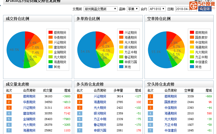Open 建信期货 link in 成交量龙虎榜
The width and height of the screenshot is (217, 134).
coord(29,113)
